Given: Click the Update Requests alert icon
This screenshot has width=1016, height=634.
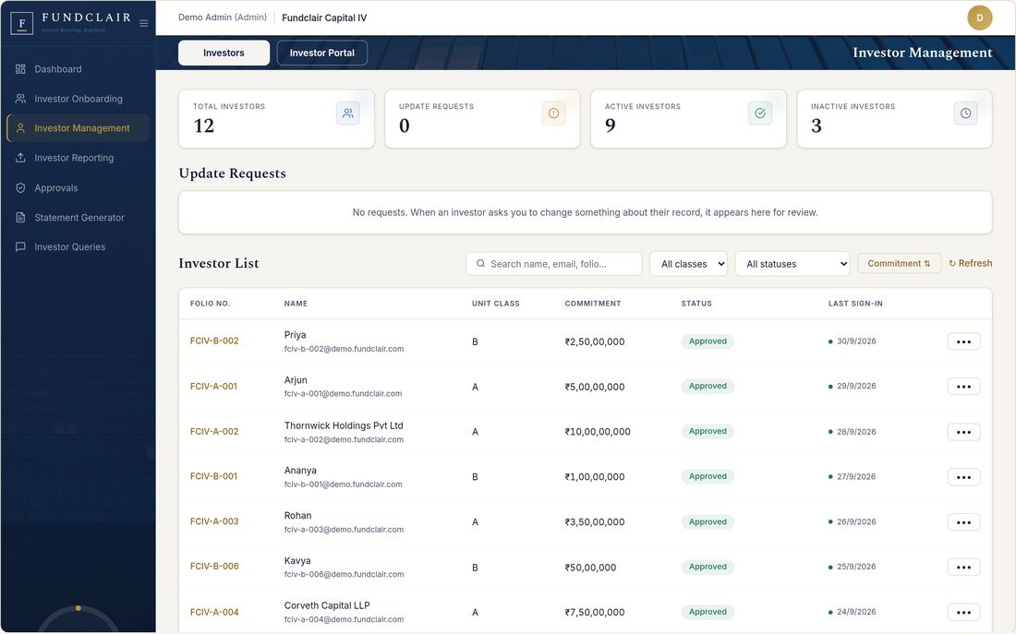Looking at the screenshot, I should click(553, 114).
